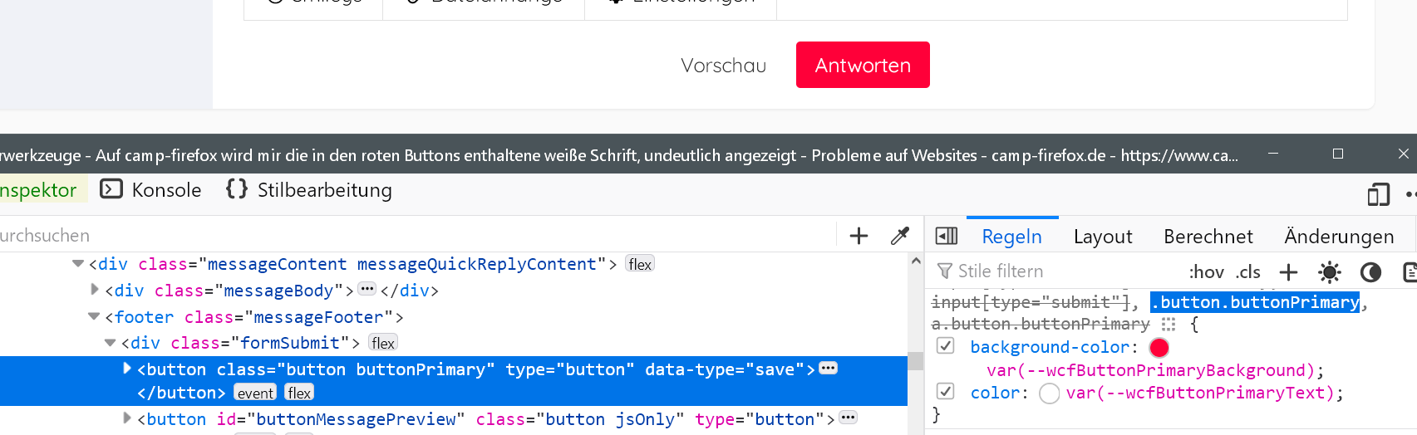1417x435 pixels.
Task: Open the responsive design mode icon
Action: pos(1378,194)
